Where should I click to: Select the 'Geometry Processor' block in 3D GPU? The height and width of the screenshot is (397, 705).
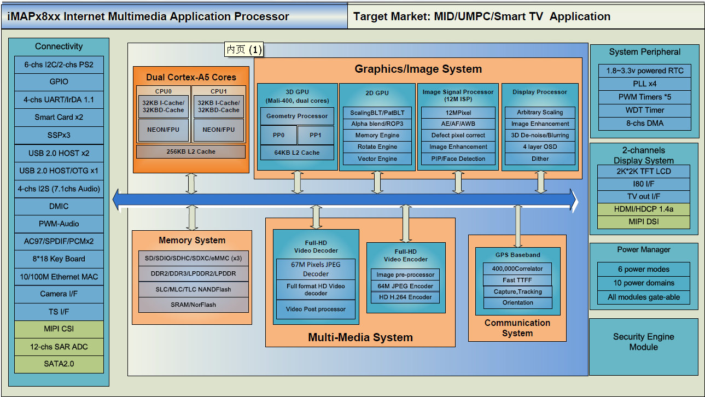pyautogui.click(x=297, y=116)
